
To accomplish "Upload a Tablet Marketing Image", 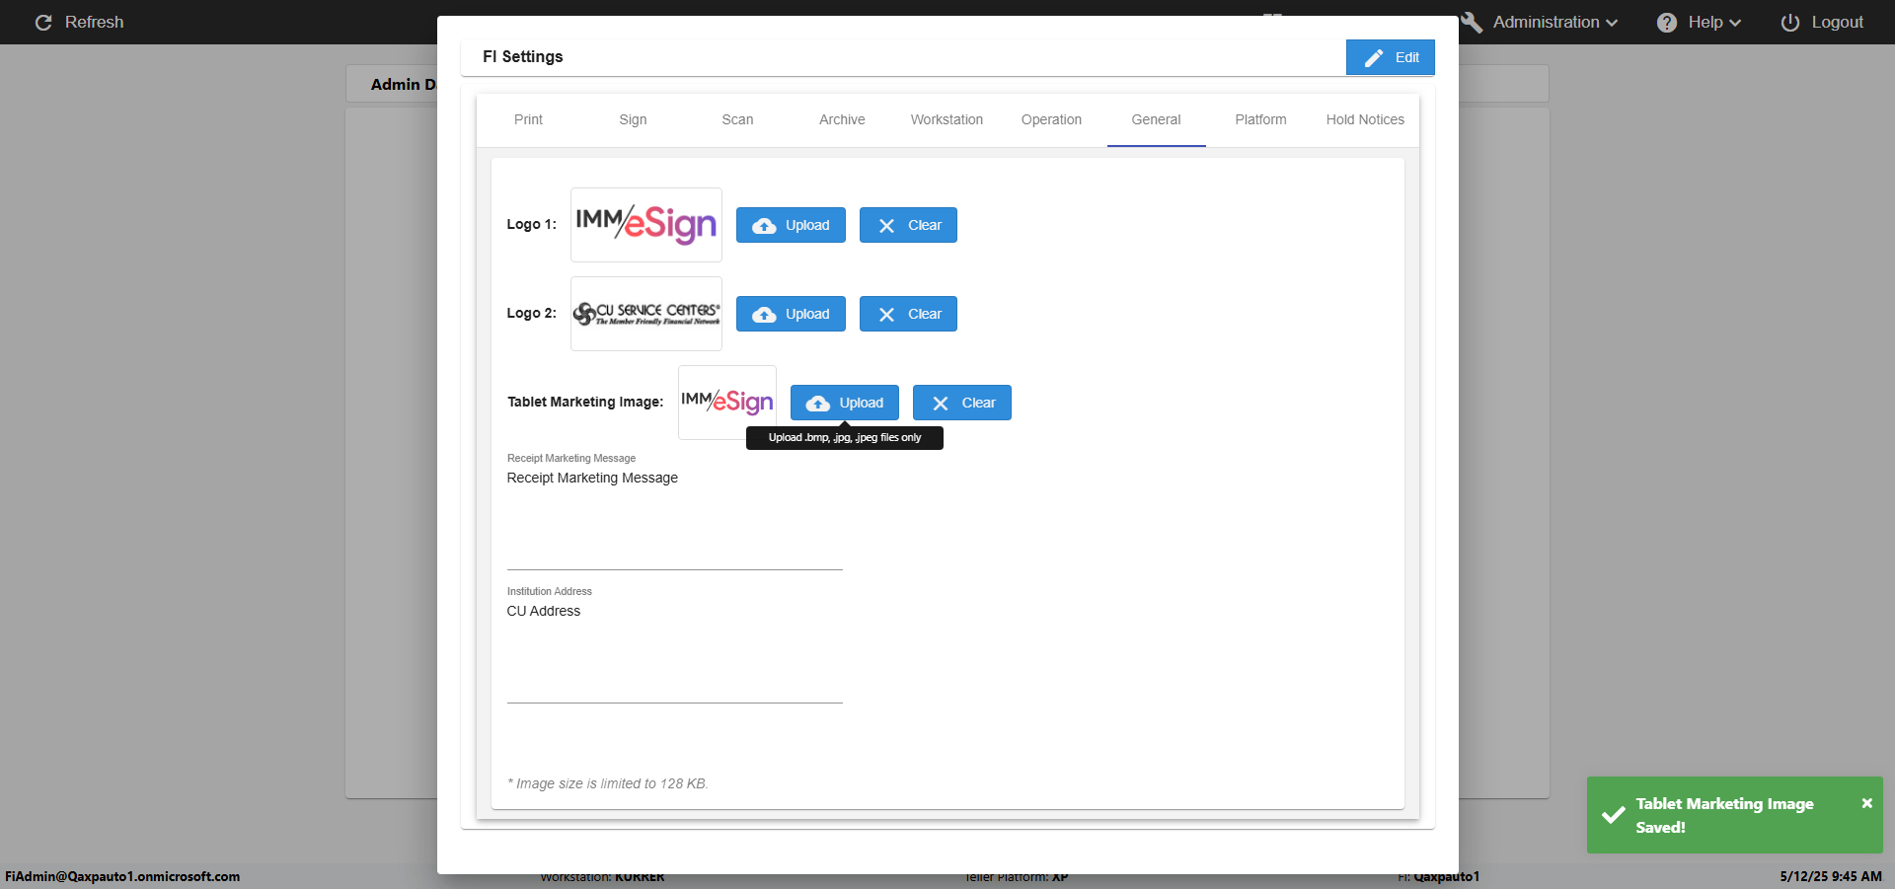I will [845, 403].
